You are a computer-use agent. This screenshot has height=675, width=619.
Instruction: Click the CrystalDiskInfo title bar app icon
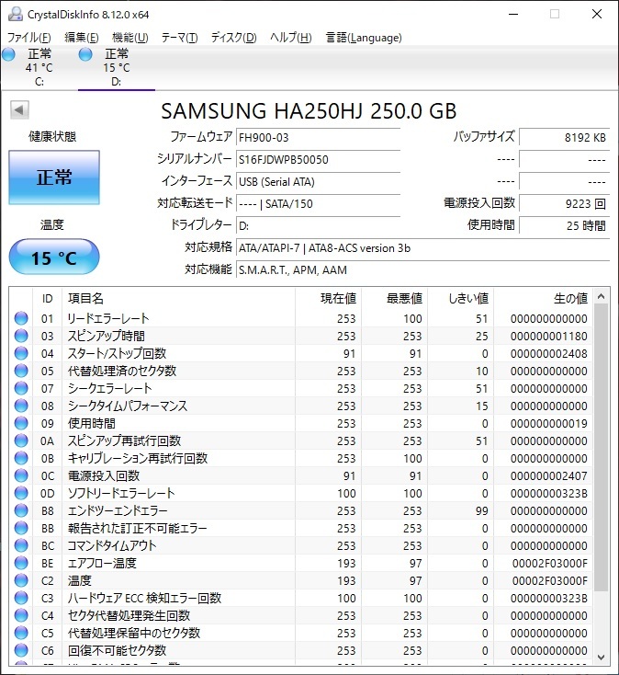13,14
